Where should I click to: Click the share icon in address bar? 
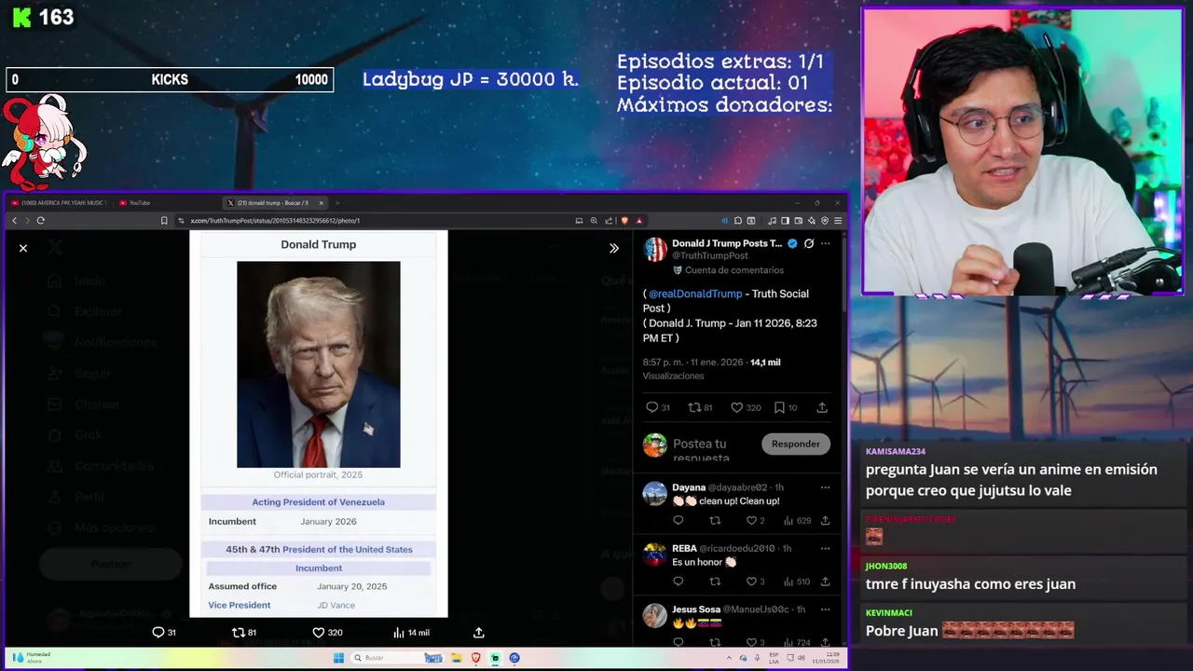[x=609, y=221]
